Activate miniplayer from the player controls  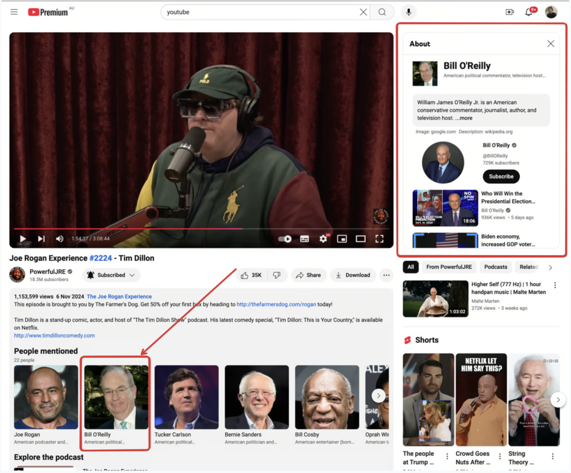tap(342, 238)
